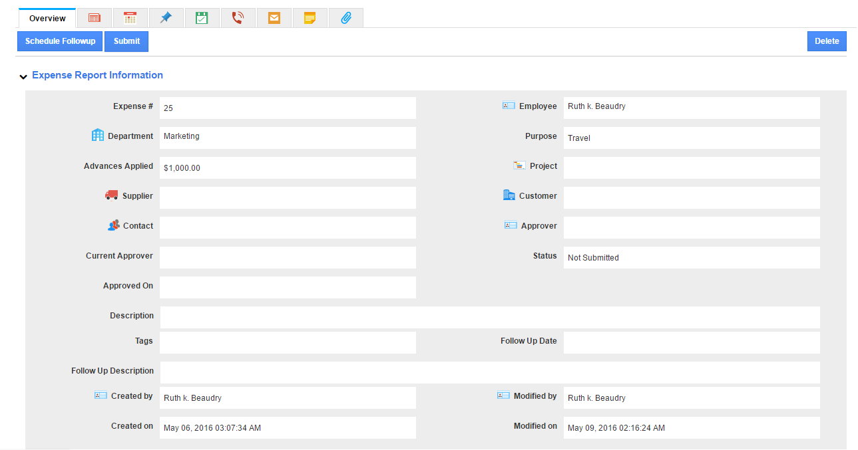The width and height of the screenshot is (858, 450).
Task: Click the Description field
Action: tap(489, 317)
